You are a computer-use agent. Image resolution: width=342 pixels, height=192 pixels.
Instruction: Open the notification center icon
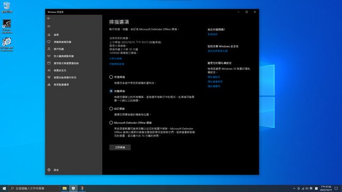(336, 188)
